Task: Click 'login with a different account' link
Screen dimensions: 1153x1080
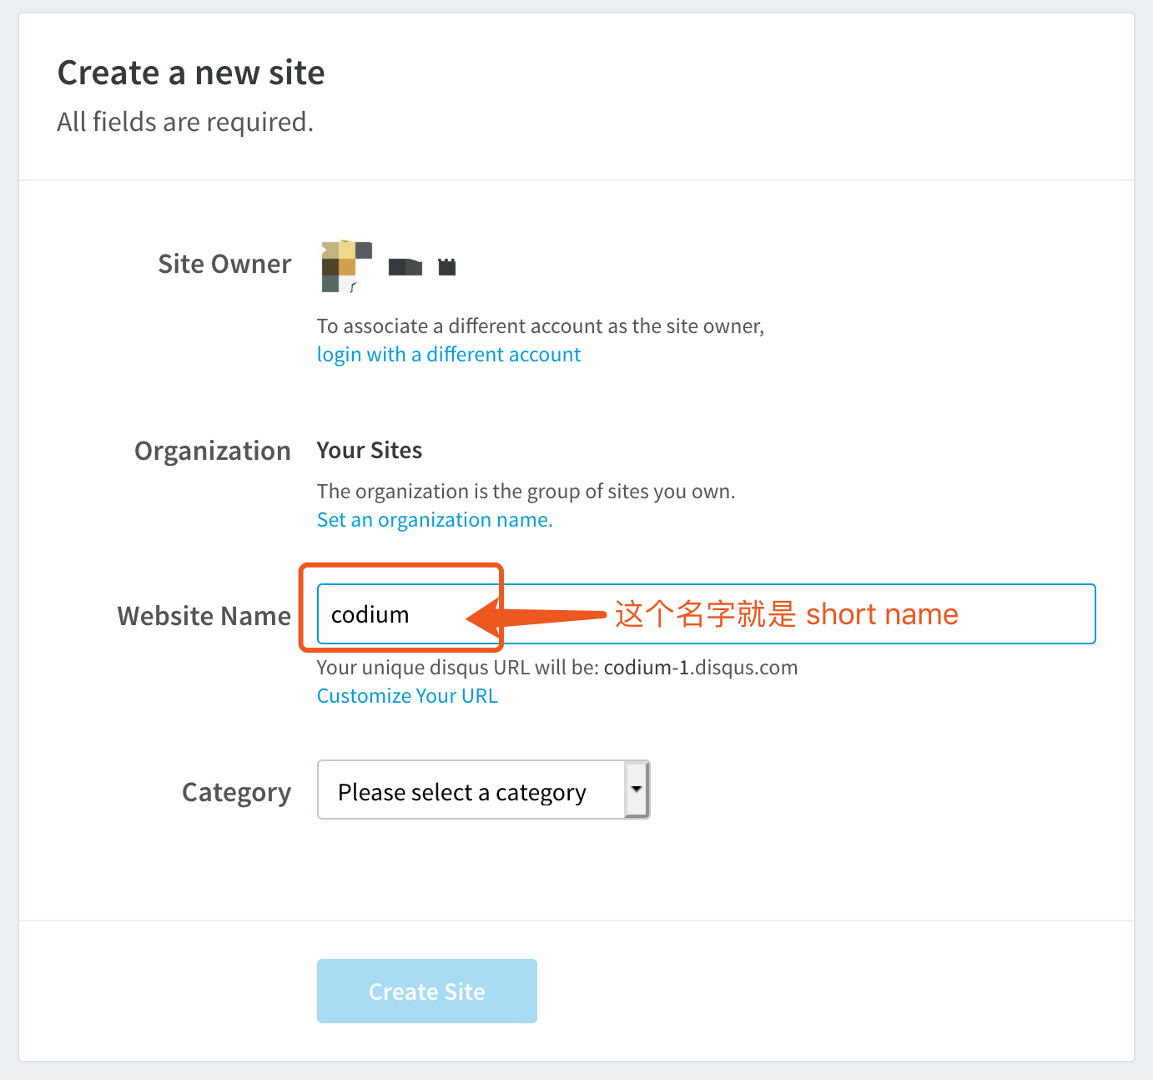Action: coord(448,355)
